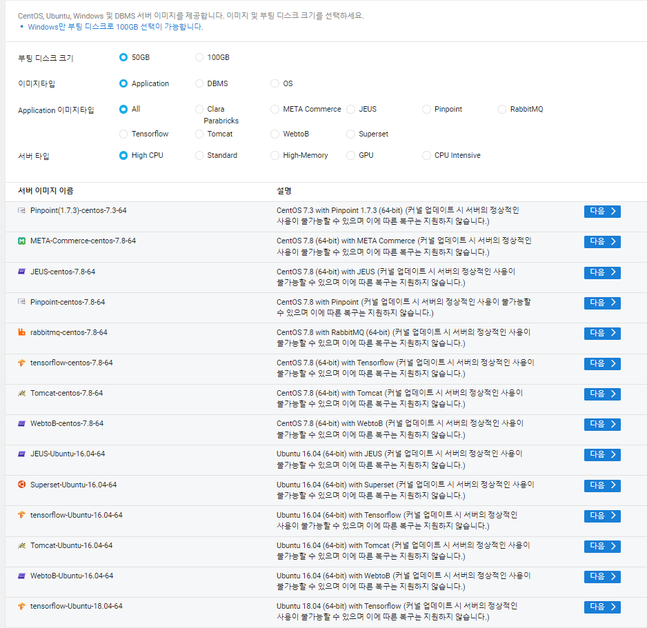Filter by Clara Parabricks application image
647x628 pixels.
pyautogui.click(x=199, y=110)
